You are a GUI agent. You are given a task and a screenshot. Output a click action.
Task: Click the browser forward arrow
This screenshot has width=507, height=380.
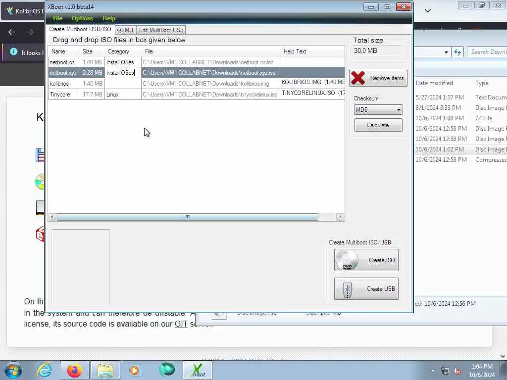click(29, 32)
